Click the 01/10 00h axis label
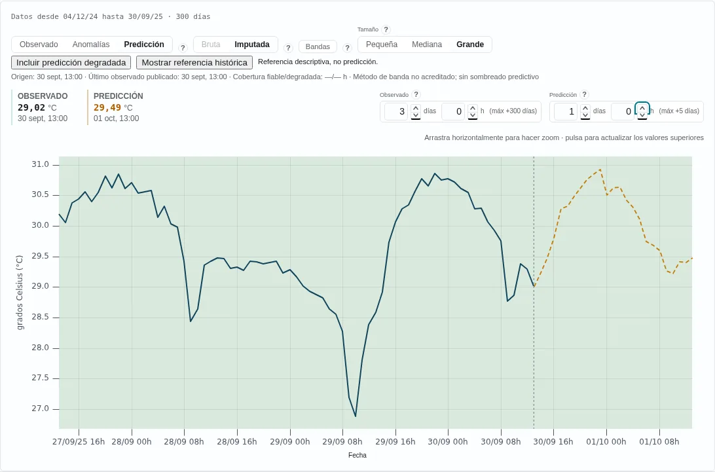Screen dimensions: 715x472 (606, 441)
